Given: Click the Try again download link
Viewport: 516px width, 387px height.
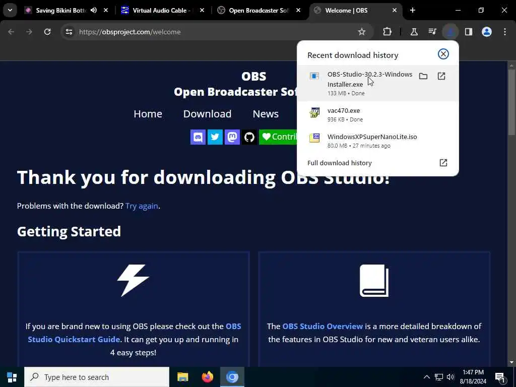Looking at the screenshot, I should point(142,206).
